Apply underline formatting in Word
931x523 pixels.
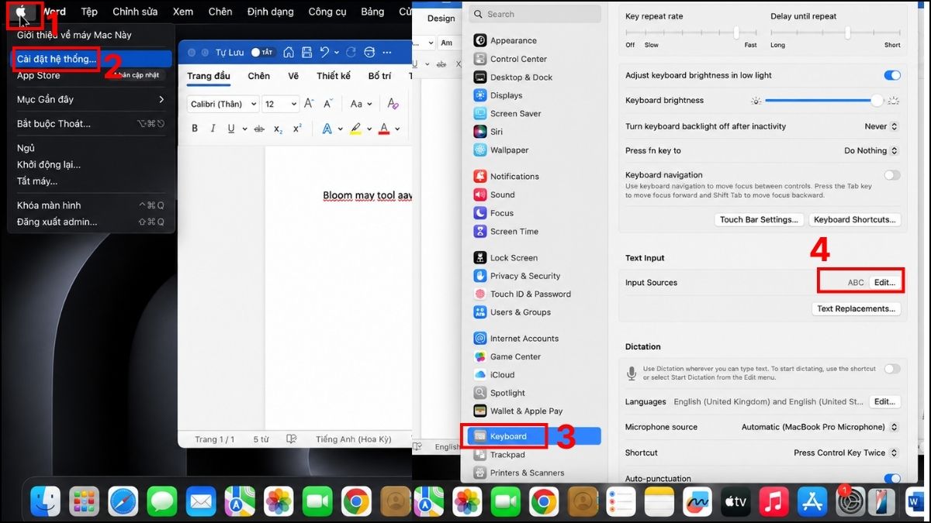[x=231, y=129]
